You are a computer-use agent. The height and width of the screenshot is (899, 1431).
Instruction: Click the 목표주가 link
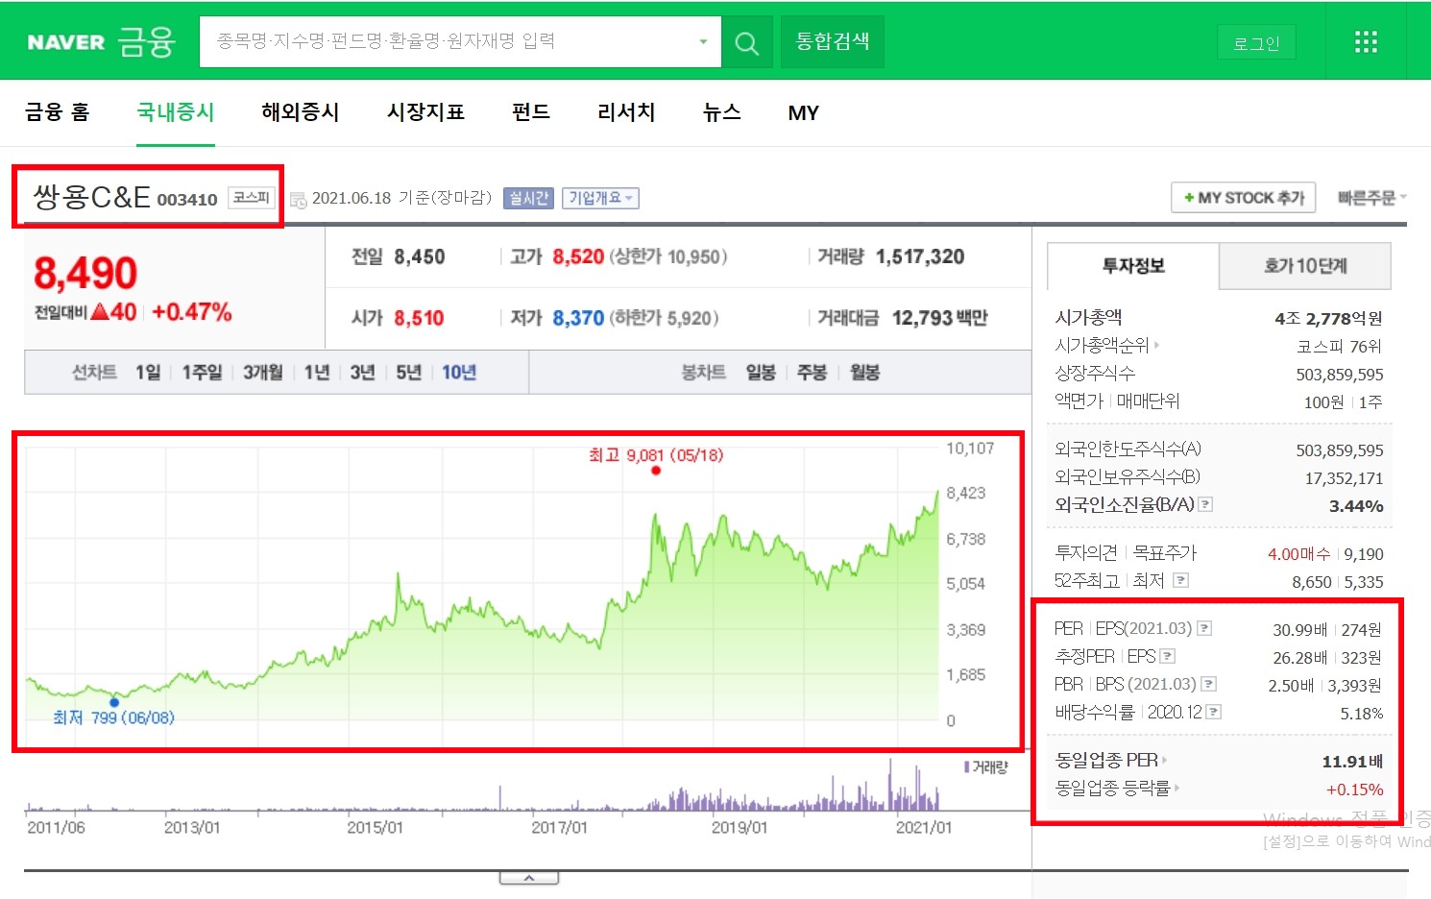(x=1165, y=552)
